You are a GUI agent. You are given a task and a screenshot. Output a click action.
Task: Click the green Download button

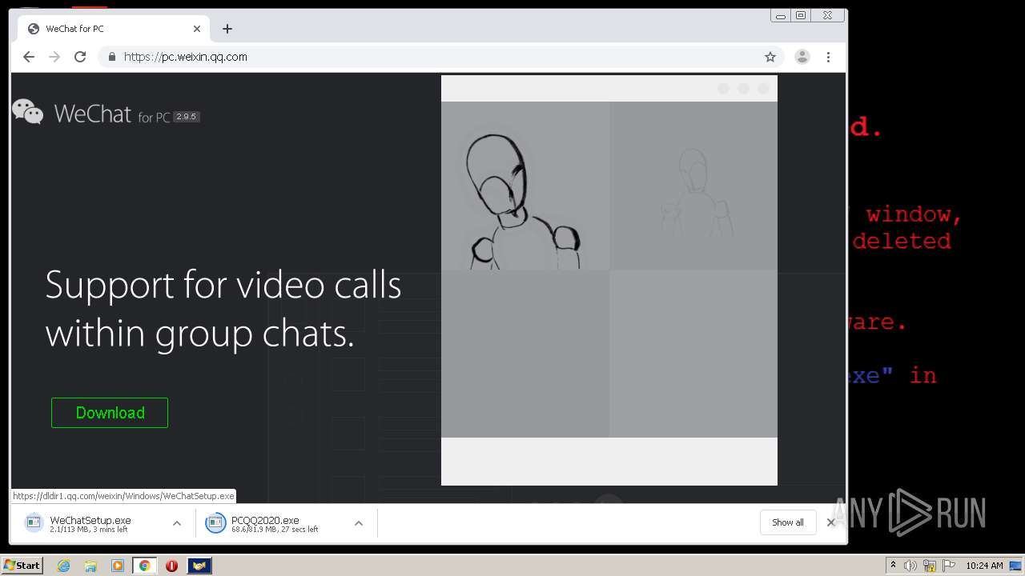tap(110, 413)
